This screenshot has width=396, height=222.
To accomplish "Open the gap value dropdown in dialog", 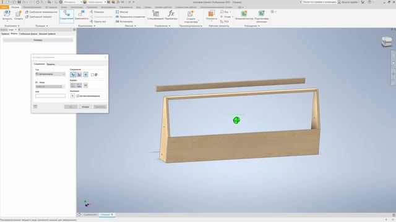I will [x=64, y=86].
